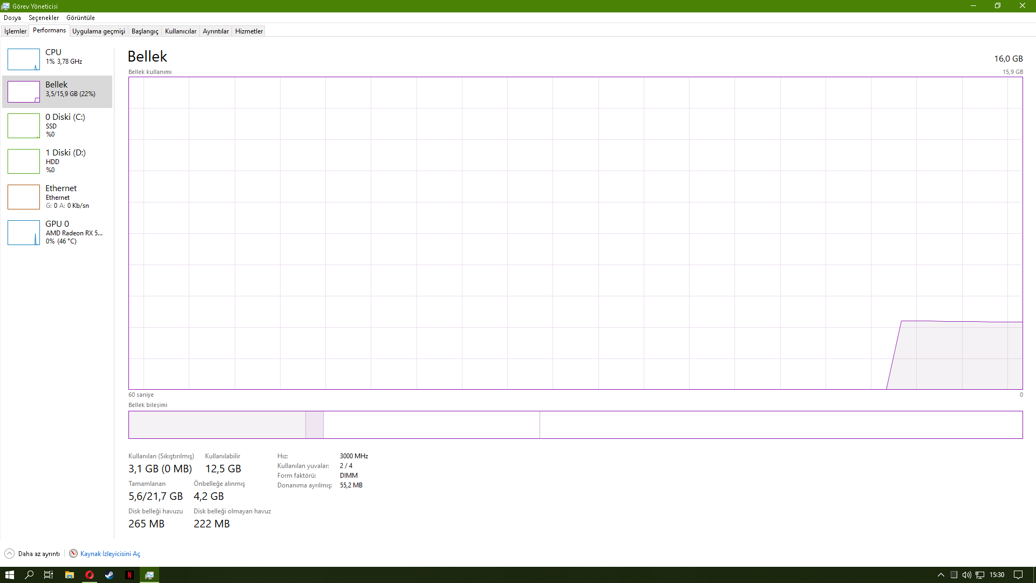Select the CPU mini graph thumbnail
This screenshot has width=1036, height=583.
tap(24, 59)
